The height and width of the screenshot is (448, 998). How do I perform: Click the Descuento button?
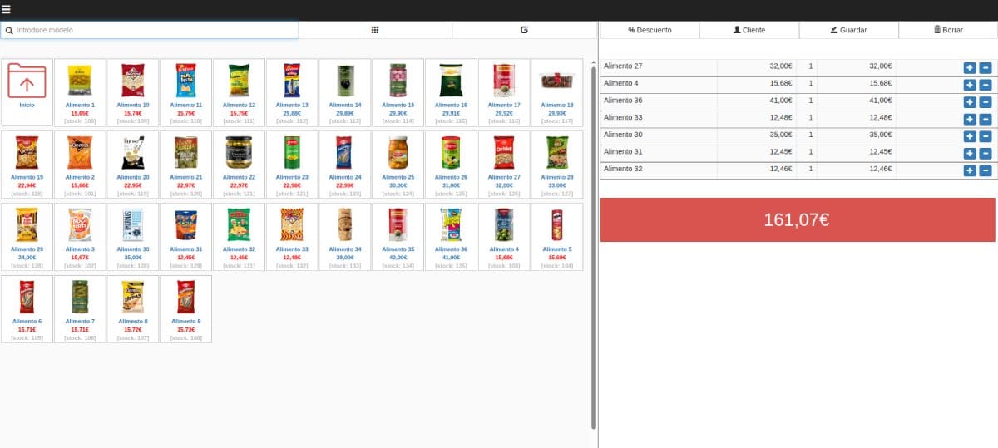pos(650,30)
